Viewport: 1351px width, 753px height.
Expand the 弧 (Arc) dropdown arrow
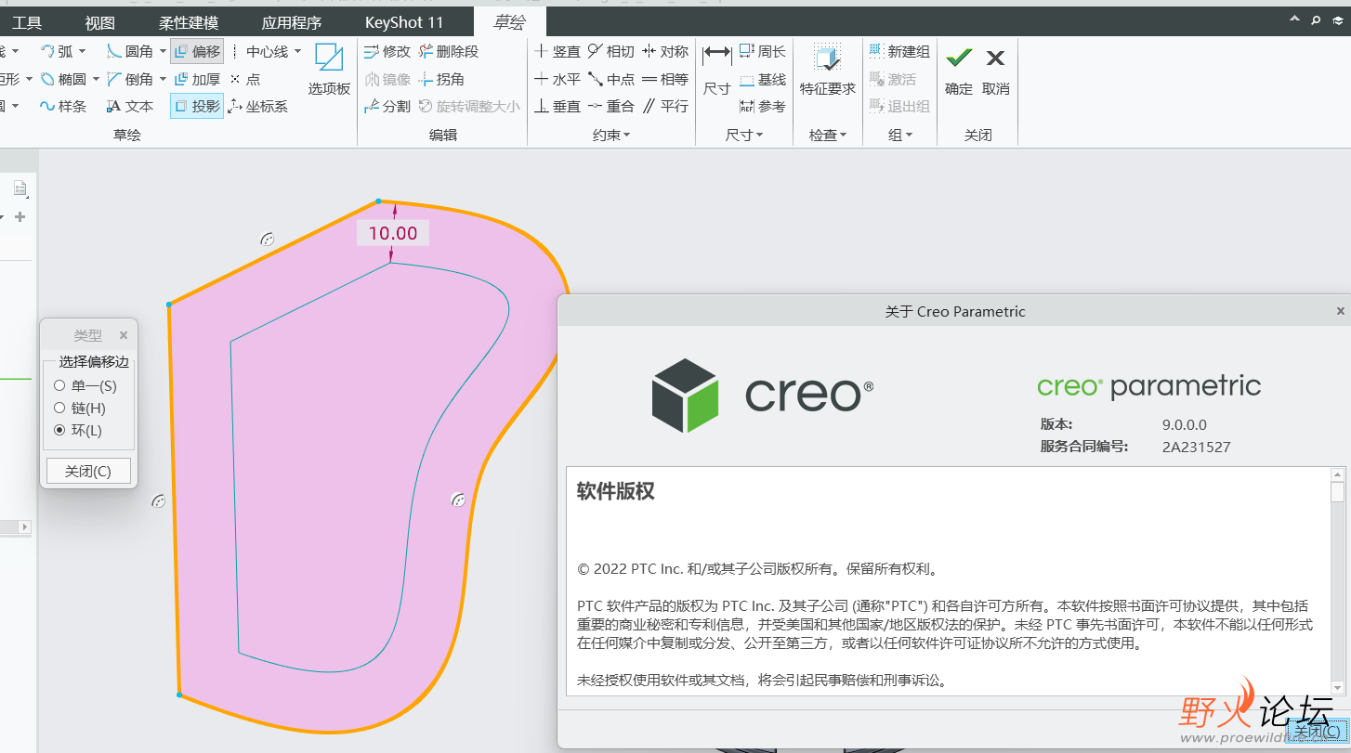[x=83, y=52]
